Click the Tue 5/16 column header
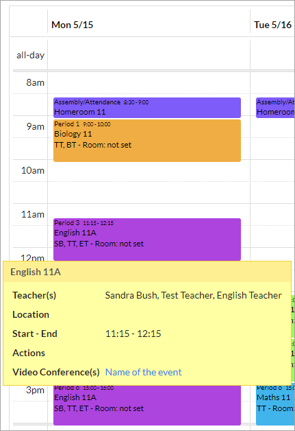Viewport: 295px width, 431px height. [x=273, y=25]
